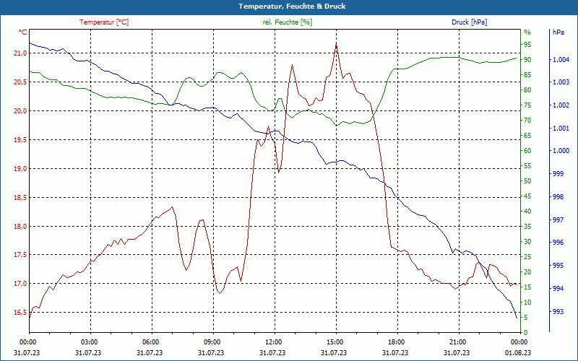Click the 16,5 temperature axis value
This screenshot has height=361, width=578.
(20, 313)
